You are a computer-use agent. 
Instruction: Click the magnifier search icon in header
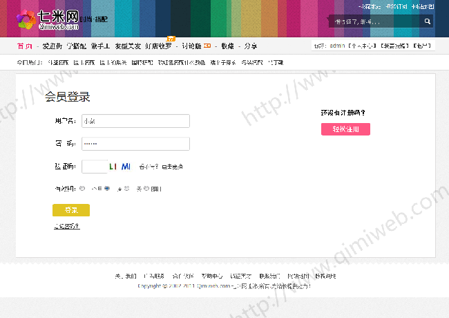pos(428,21)
